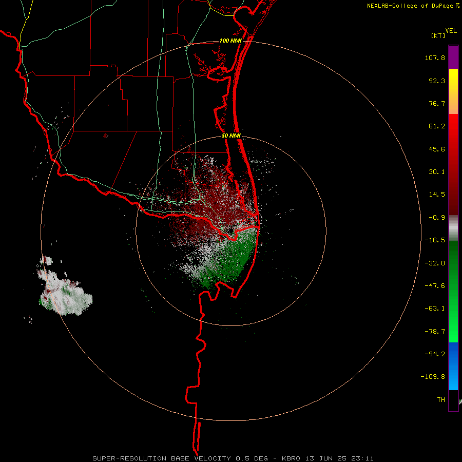Viewport: 462px width, 462px height.
Task: Select the 92.3 velocity scale label
Action: click(437, 81)
